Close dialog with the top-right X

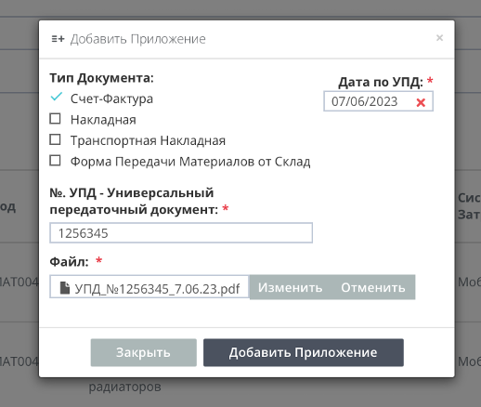439,38
